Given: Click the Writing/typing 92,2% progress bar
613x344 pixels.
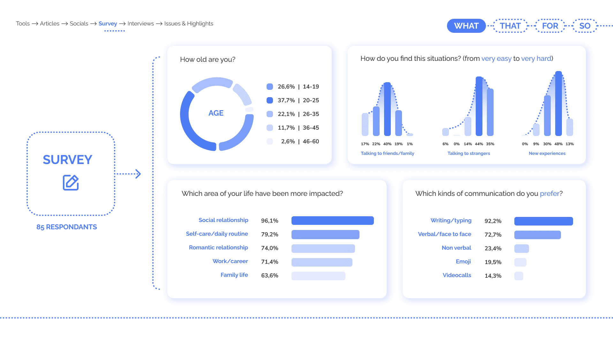Looking at the screenshot, I should coord(544,221).
